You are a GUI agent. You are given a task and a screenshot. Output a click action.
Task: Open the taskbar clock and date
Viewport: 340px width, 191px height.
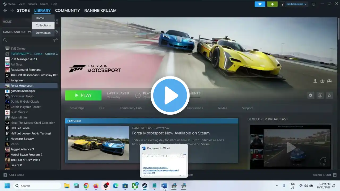pyautogui.click(x=323, y=186)
